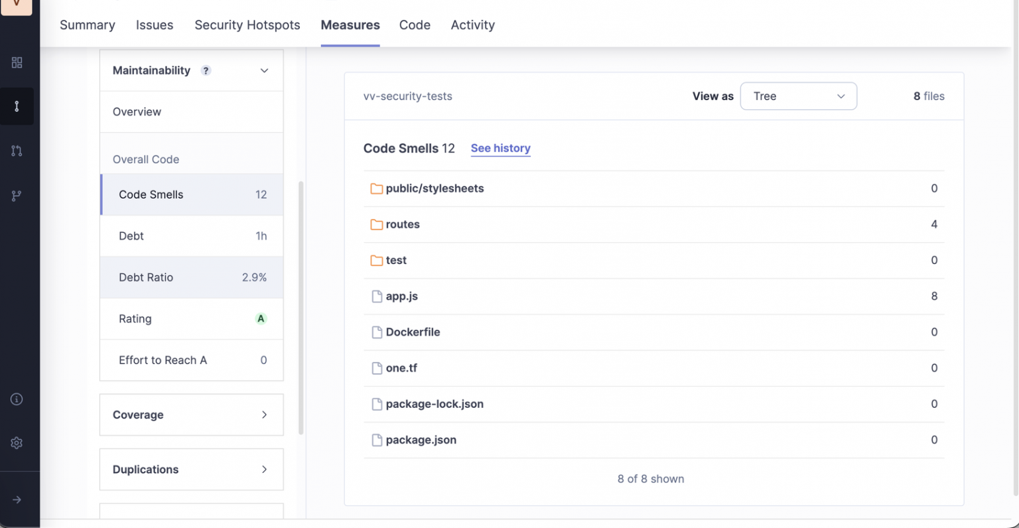
Task: Open Settings via the gear icon
Action: pyautogui.click(x=17, y=443)
